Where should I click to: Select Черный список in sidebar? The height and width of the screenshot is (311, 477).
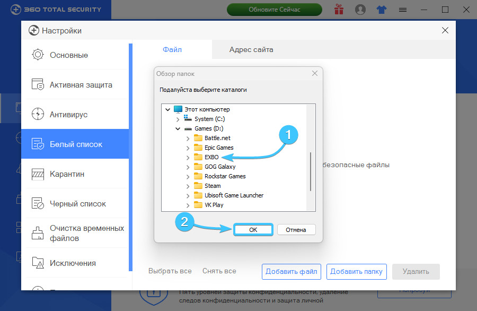pos(77,204)
